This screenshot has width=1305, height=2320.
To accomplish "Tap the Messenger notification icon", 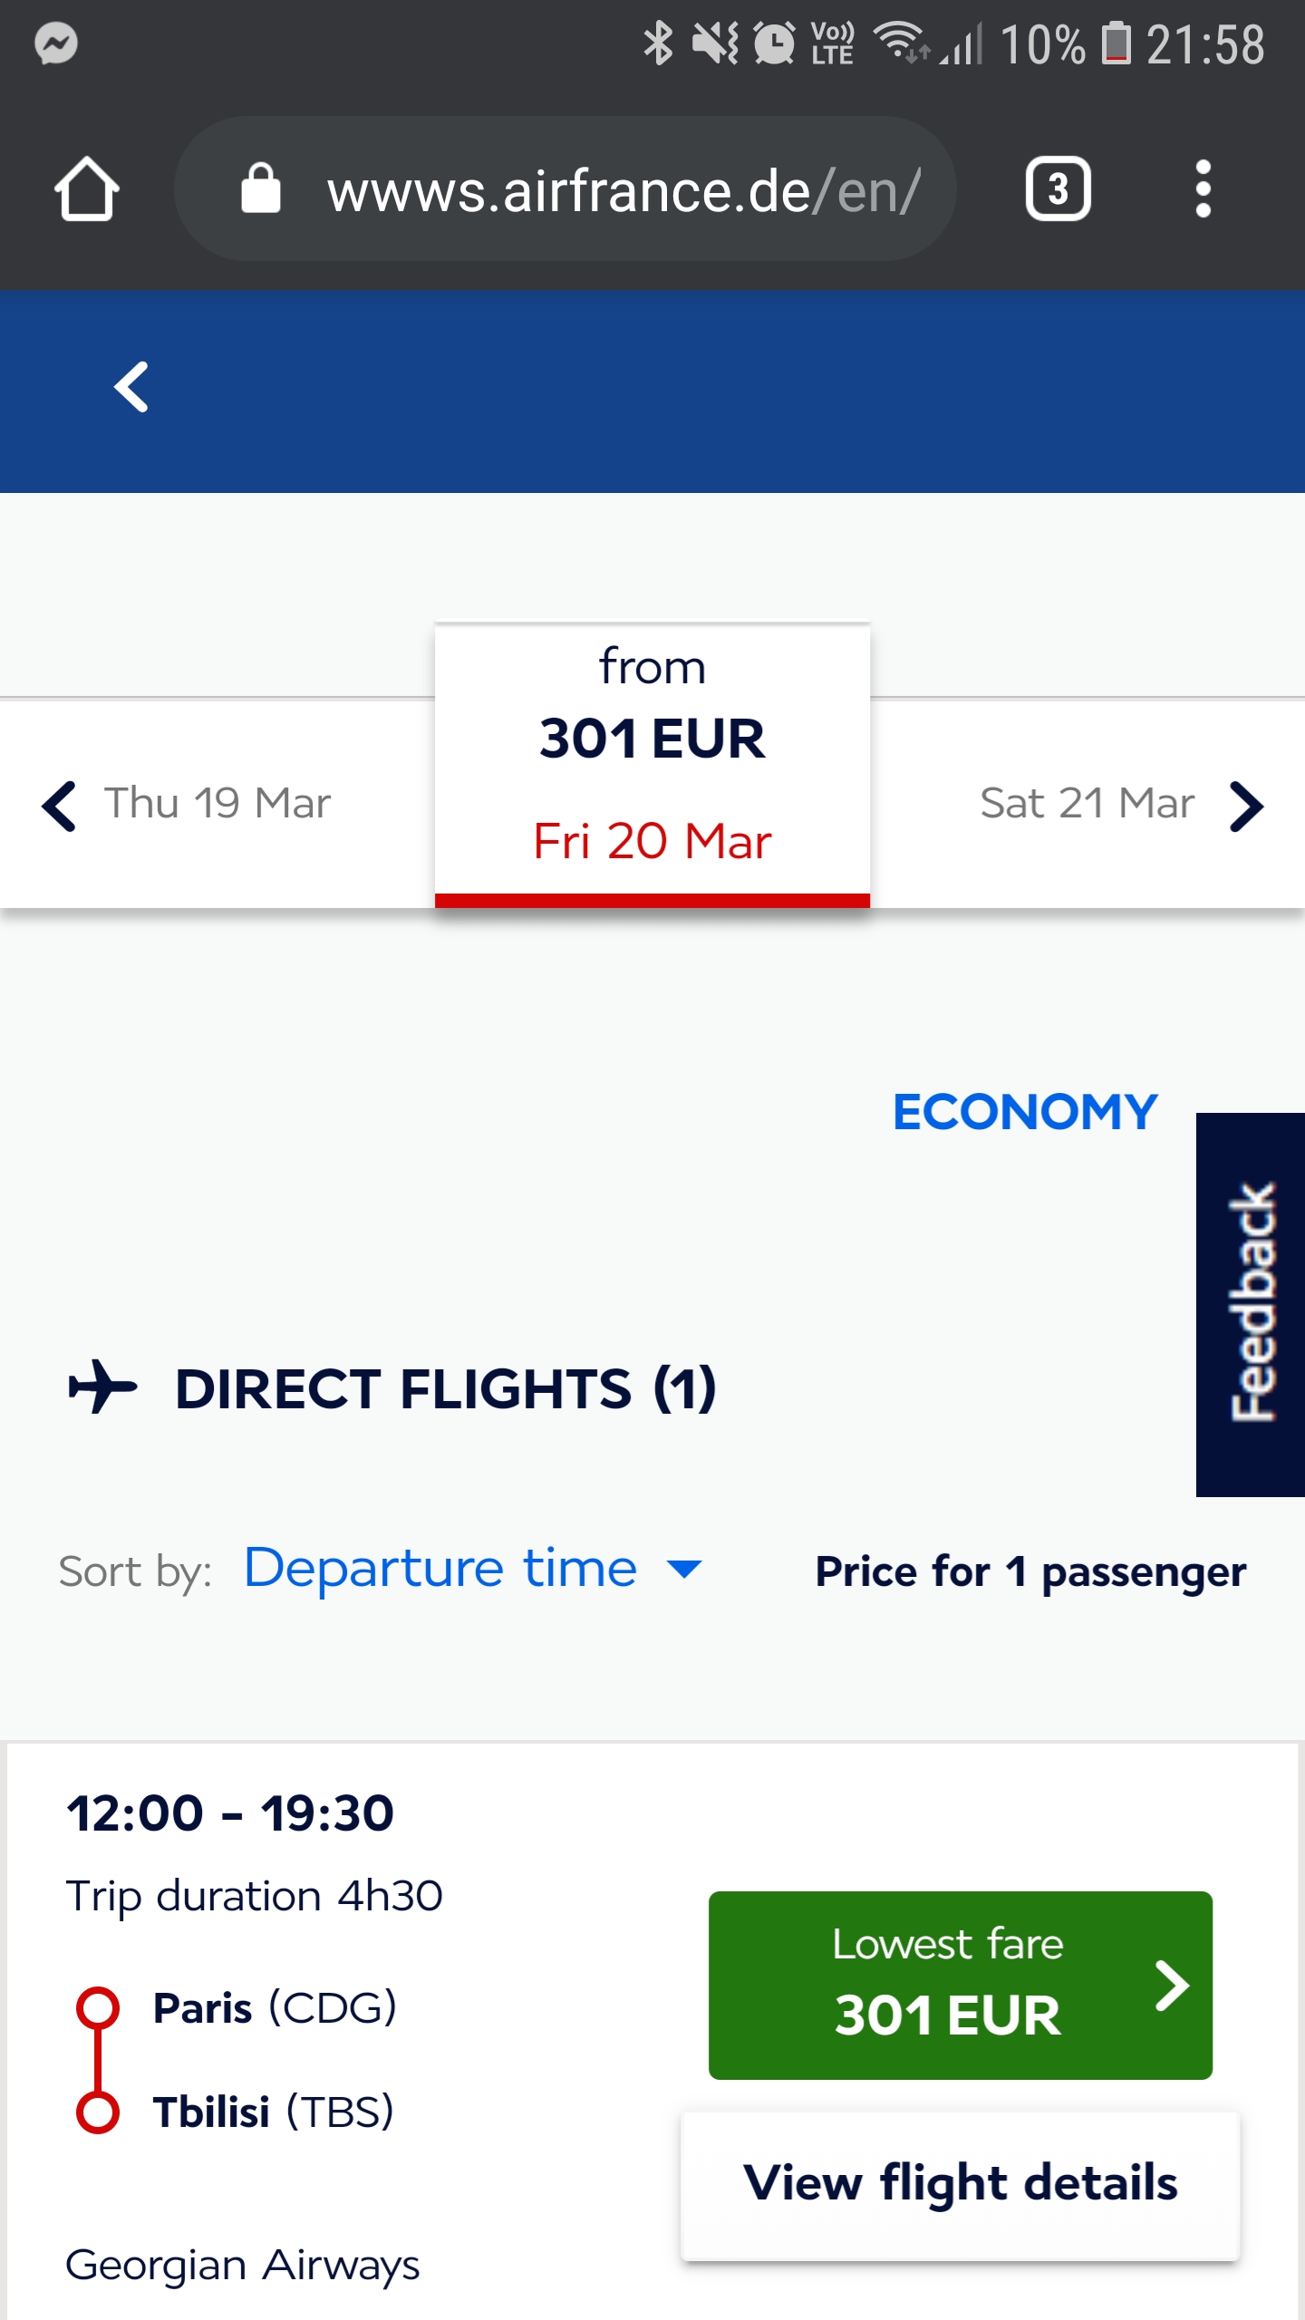I will tap(56, 43).
